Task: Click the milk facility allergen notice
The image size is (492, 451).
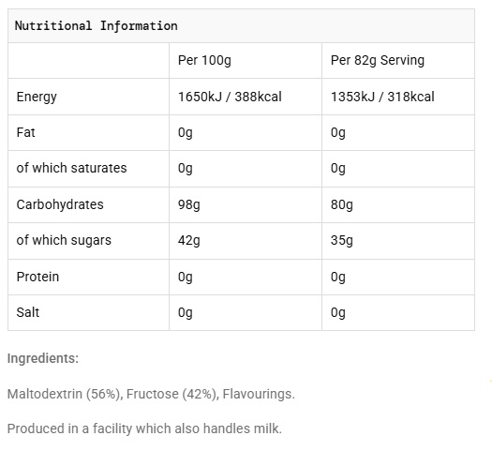Action: 144,428
